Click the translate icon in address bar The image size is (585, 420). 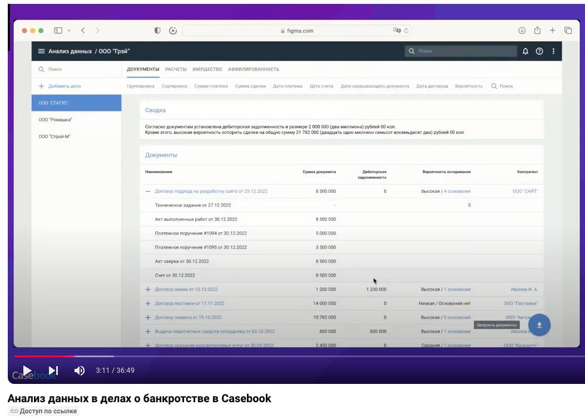pos(396,30)
